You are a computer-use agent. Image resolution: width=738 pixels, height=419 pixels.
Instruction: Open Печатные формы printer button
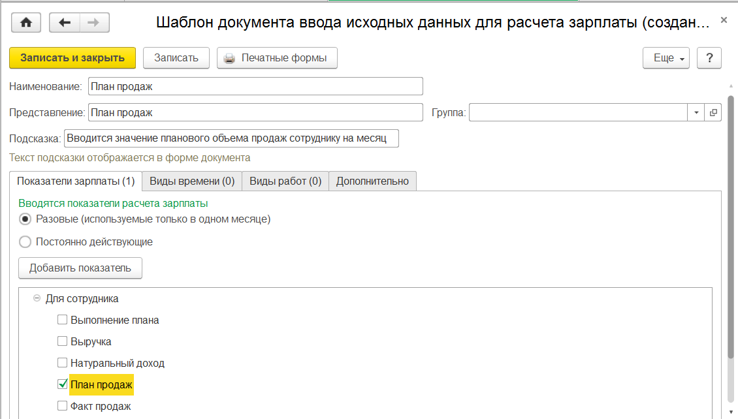tap(277, 57)
